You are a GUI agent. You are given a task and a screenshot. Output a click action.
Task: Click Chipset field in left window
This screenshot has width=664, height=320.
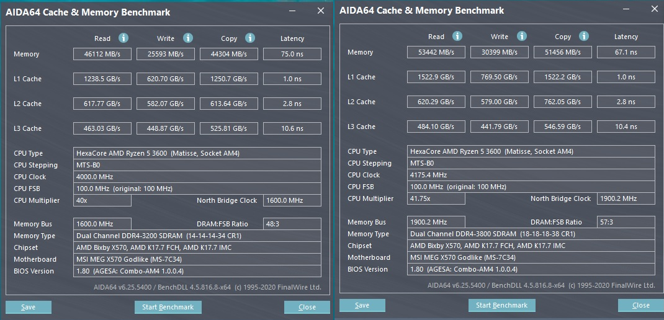coord(197,247)
